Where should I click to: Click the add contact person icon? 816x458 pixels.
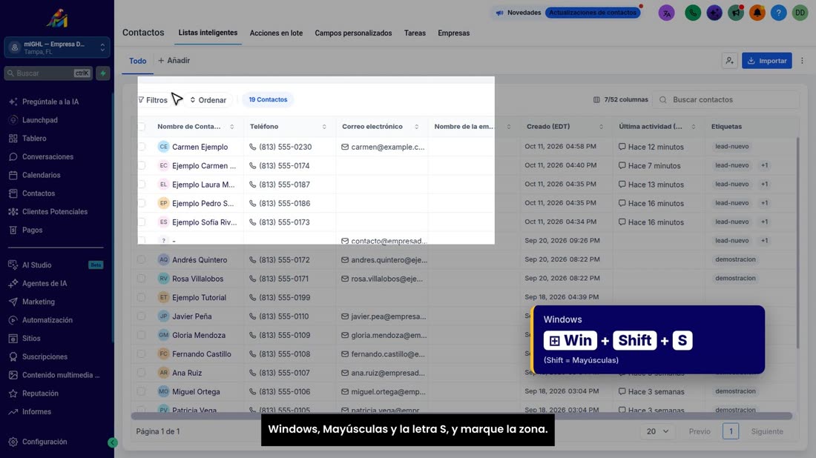pos(730,61)
